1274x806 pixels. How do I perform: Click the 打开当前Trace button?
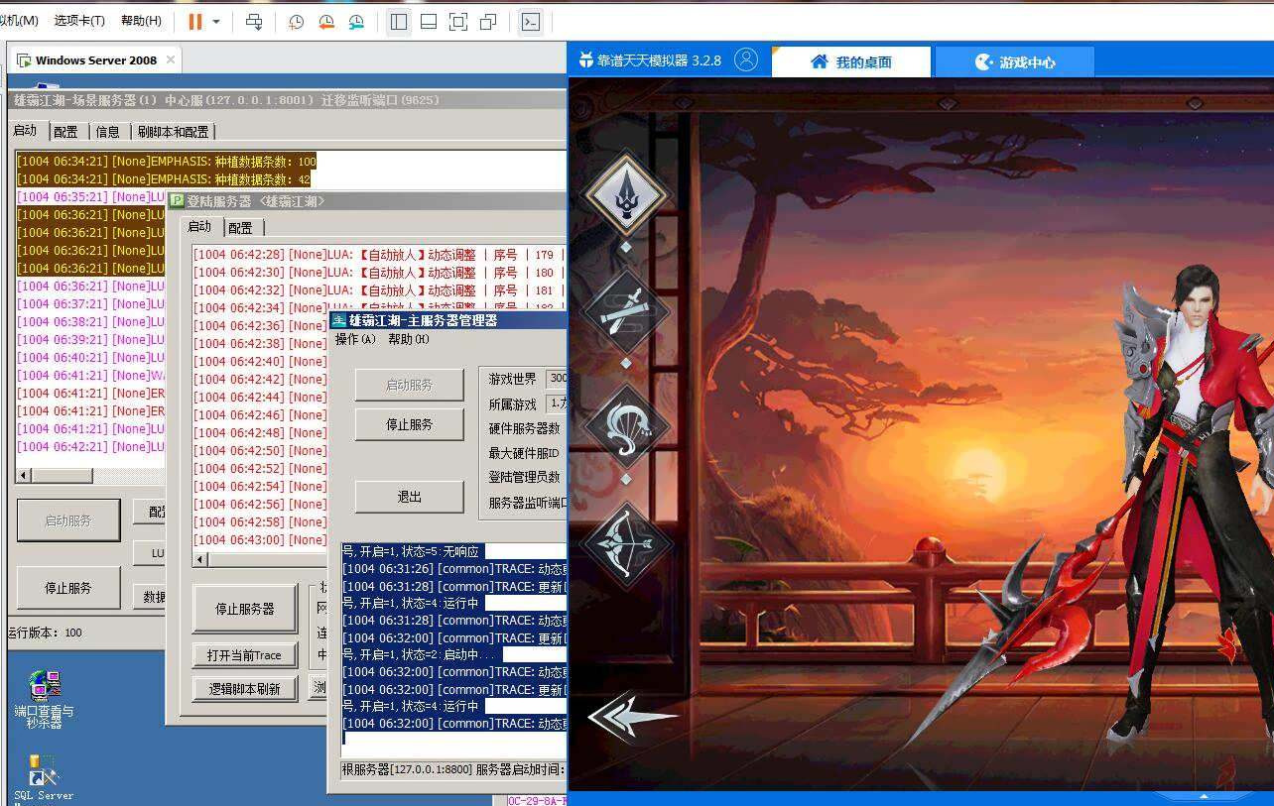click(245, 655)
